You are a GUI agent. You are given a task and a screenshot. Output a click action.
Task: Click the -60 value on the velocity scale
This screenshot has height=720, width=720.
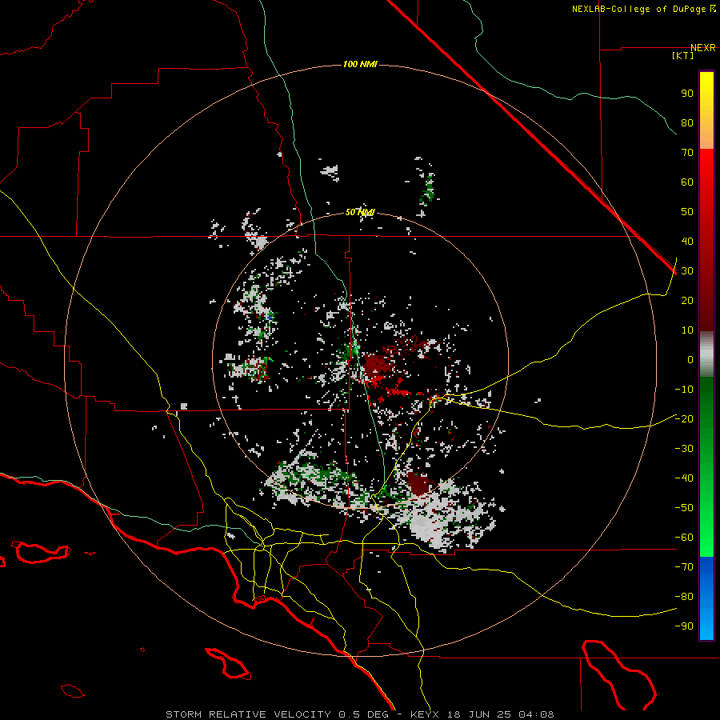click(x=684, y=538)
